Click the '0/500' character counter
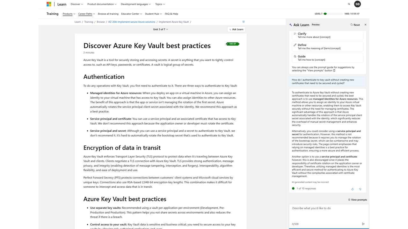 click(295, 224)
